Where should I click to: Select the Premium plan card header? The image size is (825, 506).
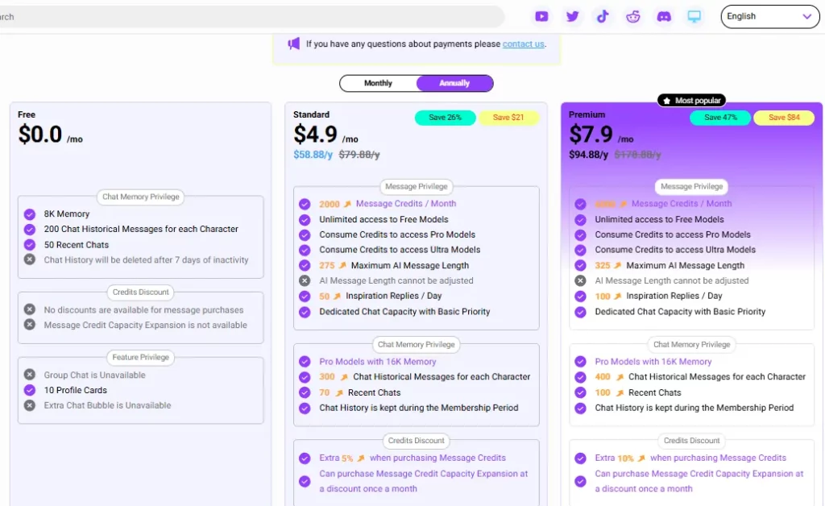click(x=586, y=114)
